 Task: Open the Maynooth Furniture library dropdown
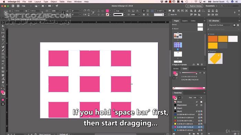tap(220, 25)
